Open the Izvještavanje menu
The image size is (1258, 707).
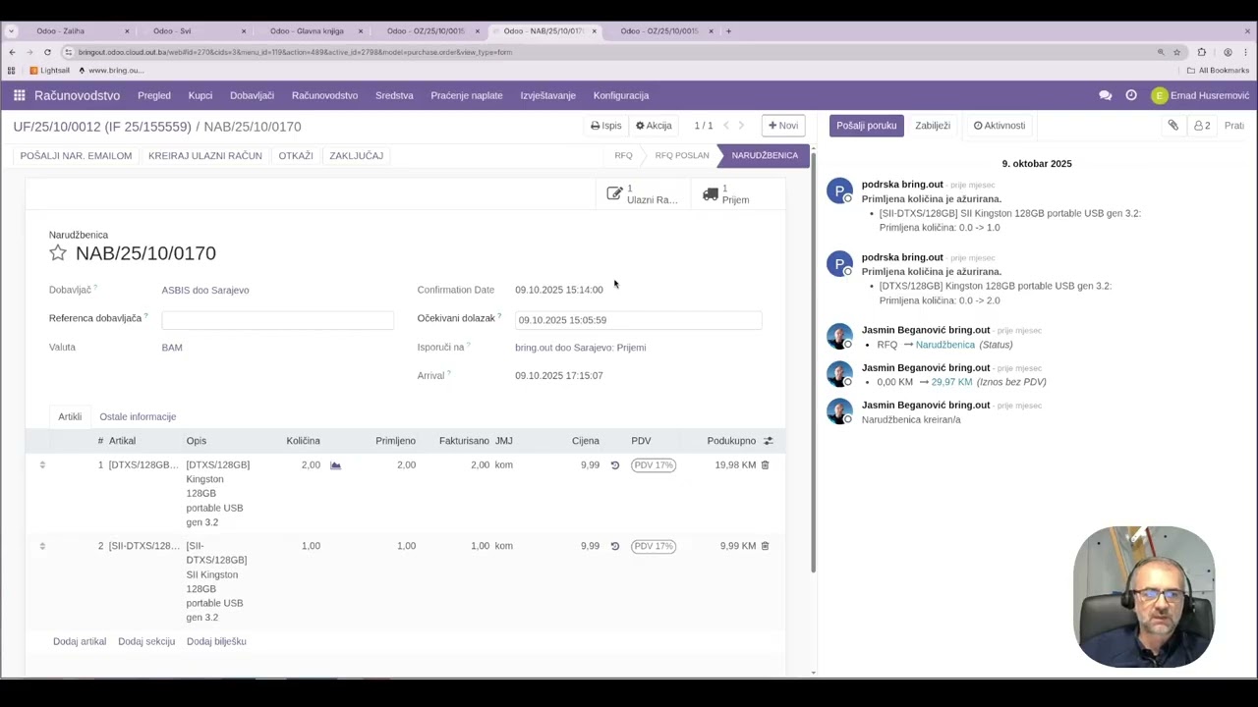[547, 95]
